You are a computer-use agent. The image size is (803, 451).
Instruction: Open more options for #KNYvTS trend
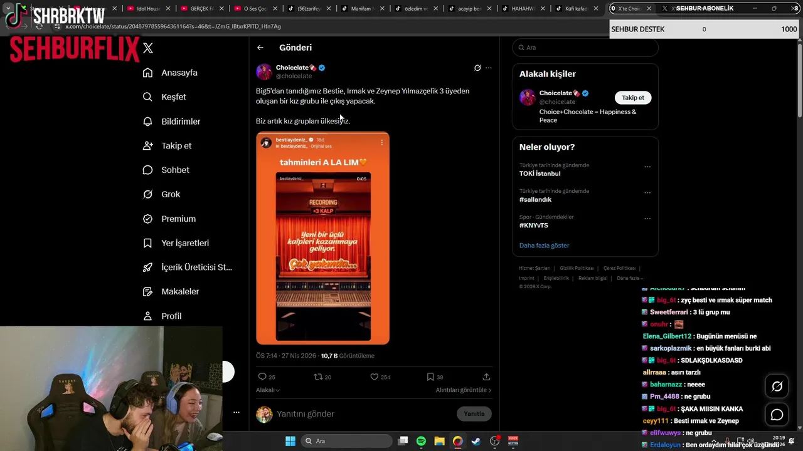tap(647, 218)
